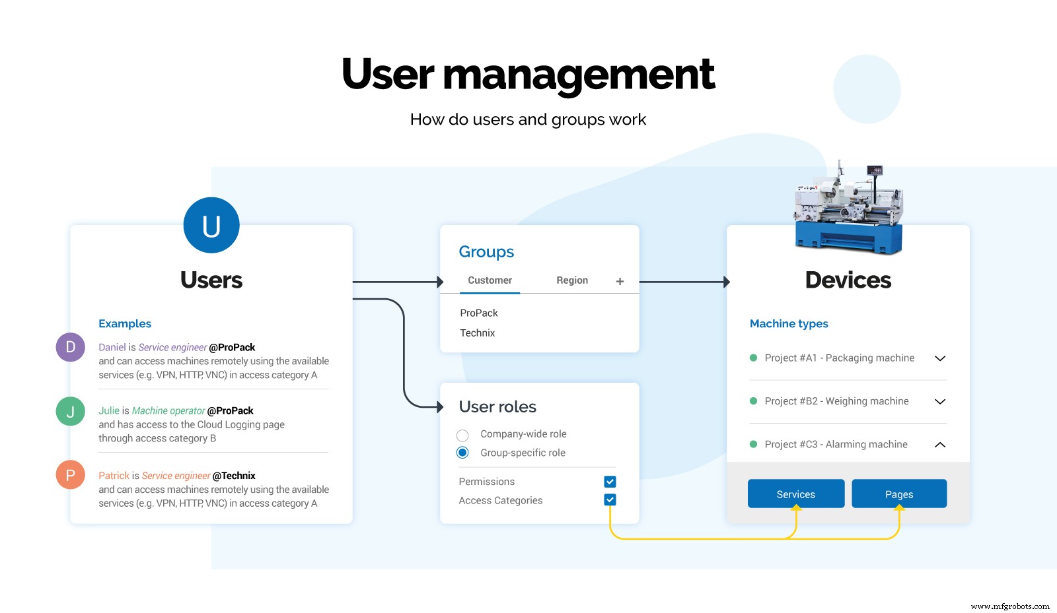Viewport: 1057px width, 613px height.
Task: Click Julie's green J avatar
Action: [70, 410]
